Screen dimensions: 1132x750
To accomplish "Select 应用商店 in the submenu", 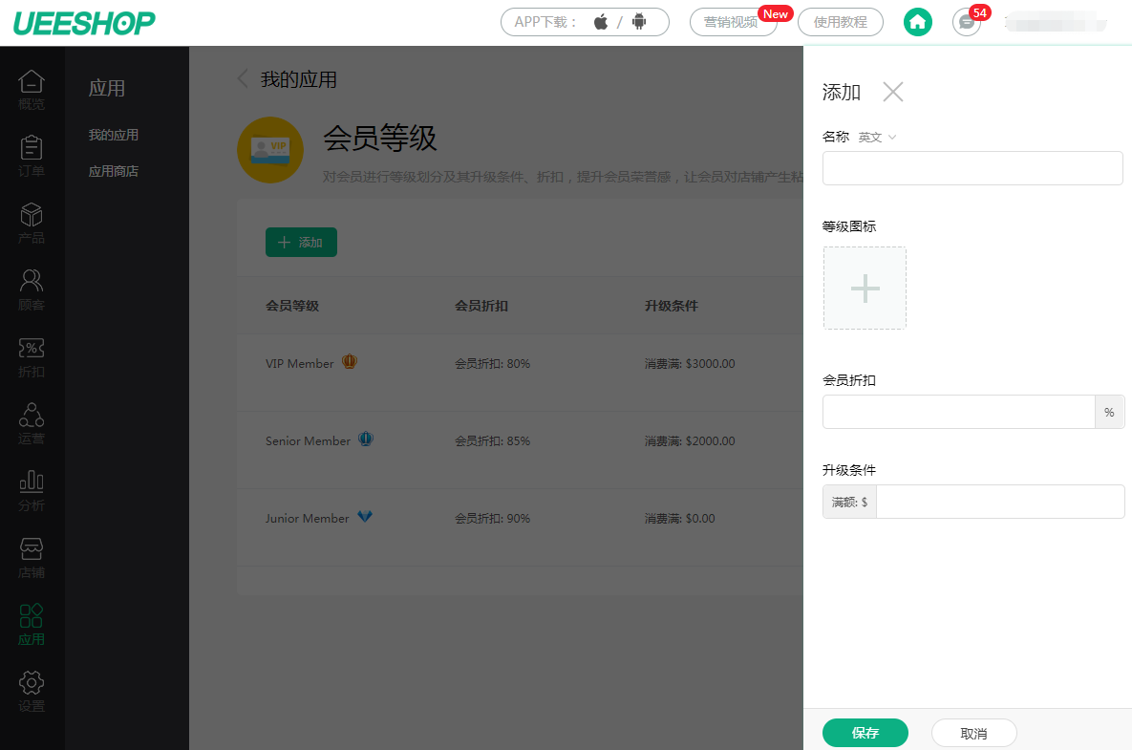I will (x=114, y=171).
